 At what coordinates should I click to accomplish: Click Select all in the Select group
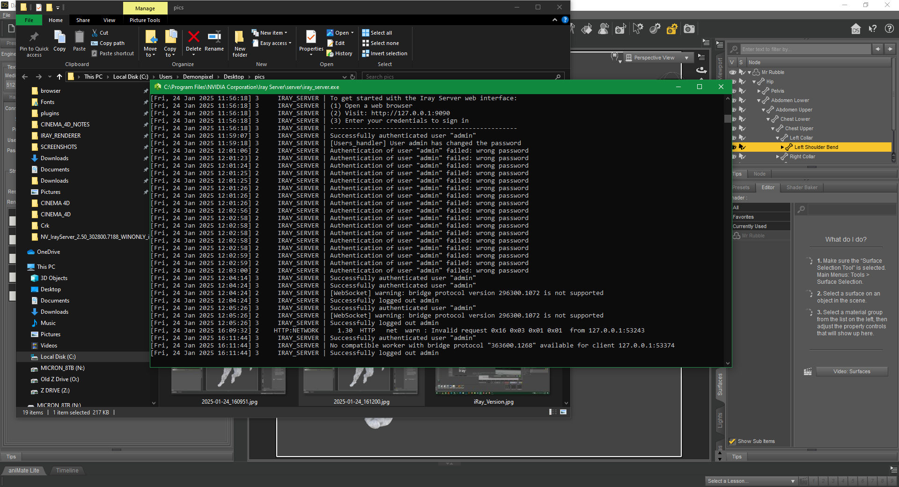(x=377, y=33)
